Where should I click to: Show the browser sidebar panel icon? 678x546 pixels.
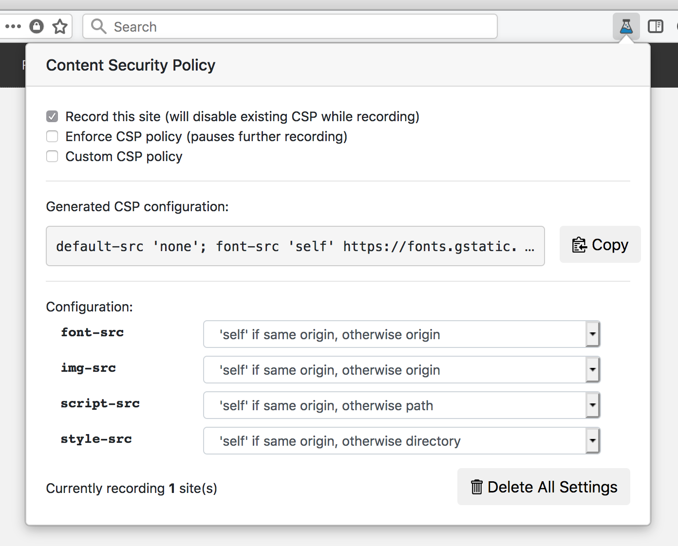[656, 26]
